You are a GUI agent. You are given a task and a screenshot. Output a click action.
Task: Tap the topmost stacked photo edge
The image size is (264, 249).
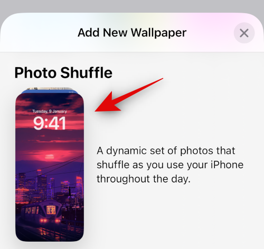(50, 88)
